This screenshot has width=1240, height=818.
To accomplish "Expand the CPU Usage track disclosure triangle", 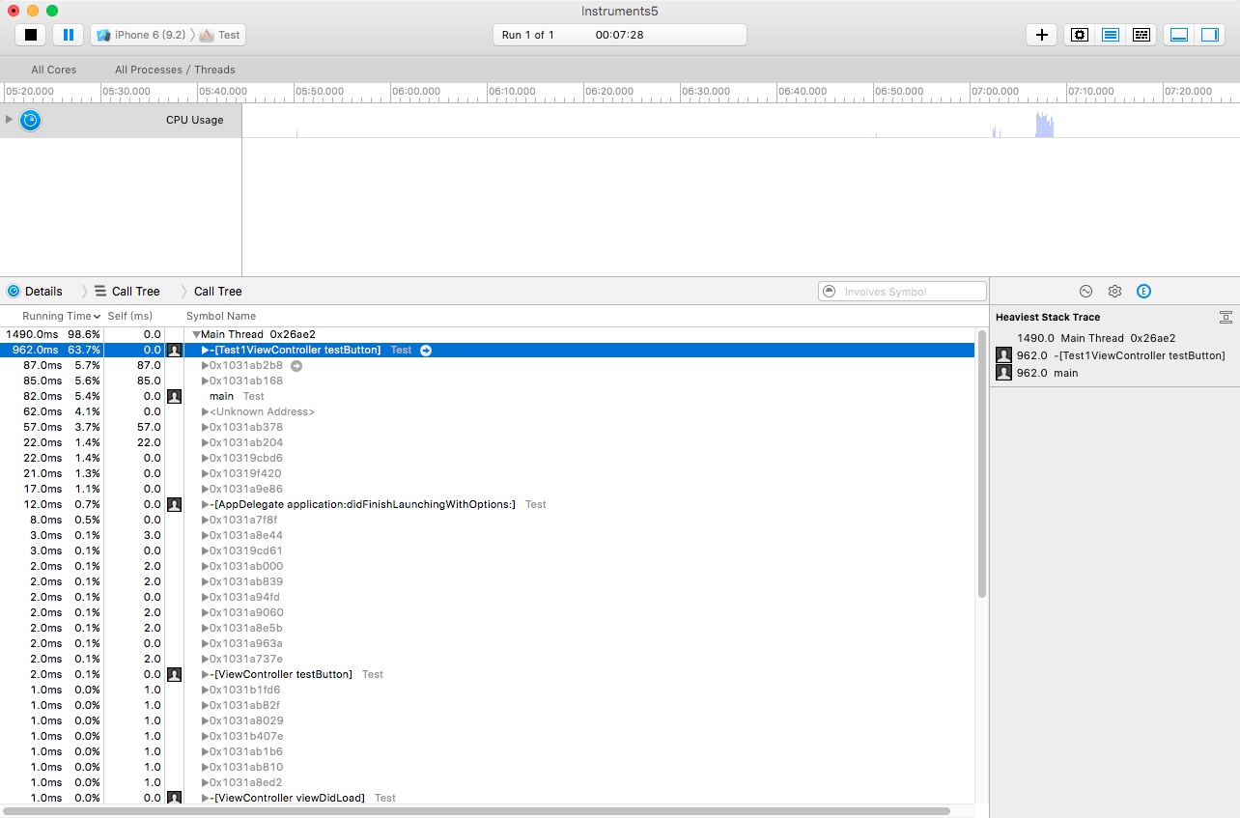I will [x=10, y=120].
